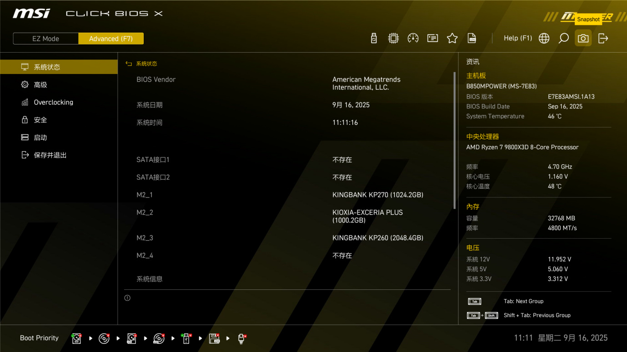The height and width of the screenshot is (352, 627).
Task: Change language via the globe icon
Action: pyautogui.click(x=544, y=38)
